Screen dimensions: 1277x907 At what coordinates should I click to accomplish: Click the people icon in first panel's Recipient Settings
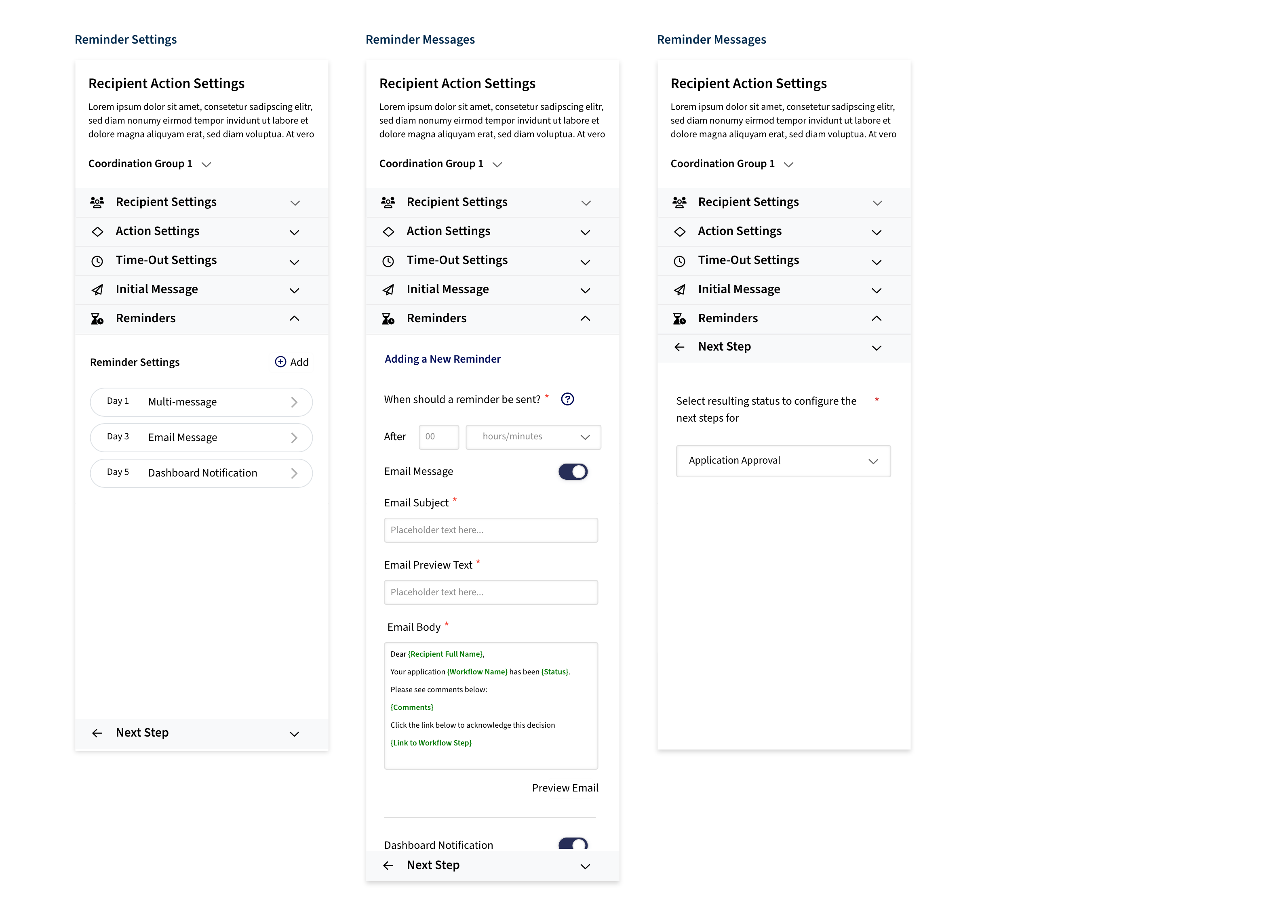tap(97, 202)
